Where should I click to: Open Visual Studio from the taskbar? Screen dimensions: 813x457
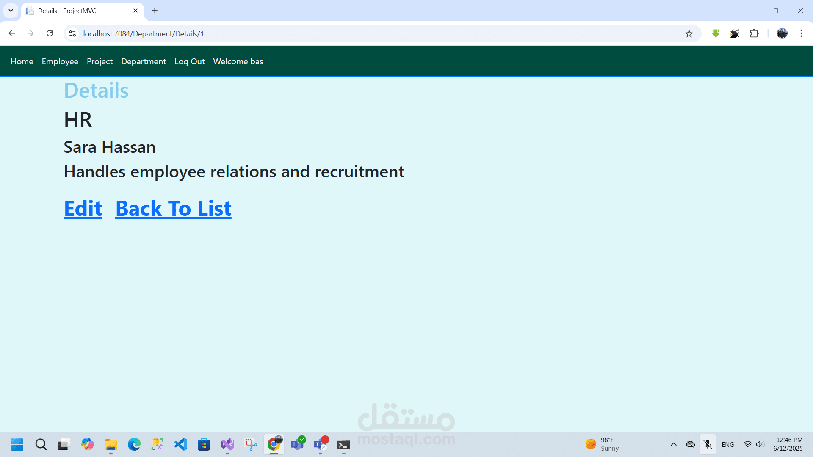[227, 444]
